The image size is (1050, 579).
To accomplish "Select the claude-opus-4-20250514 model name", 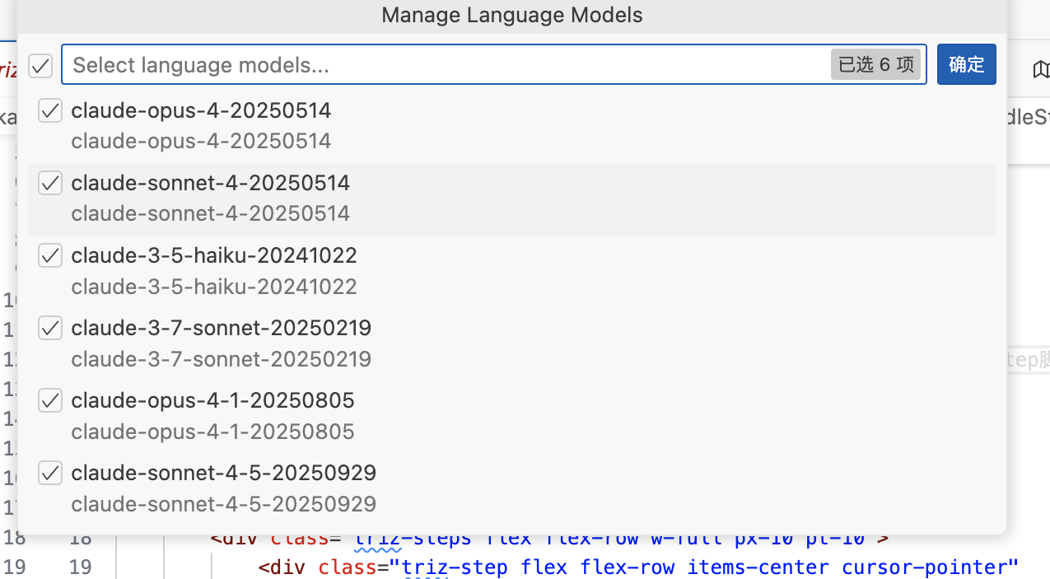I will click(201, 110).
